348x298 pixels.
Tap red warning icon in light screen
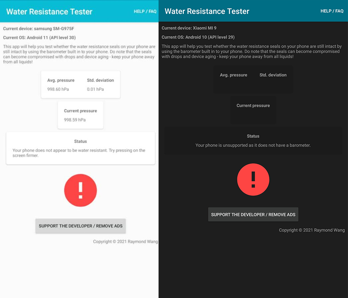click(x=80, y=190)
